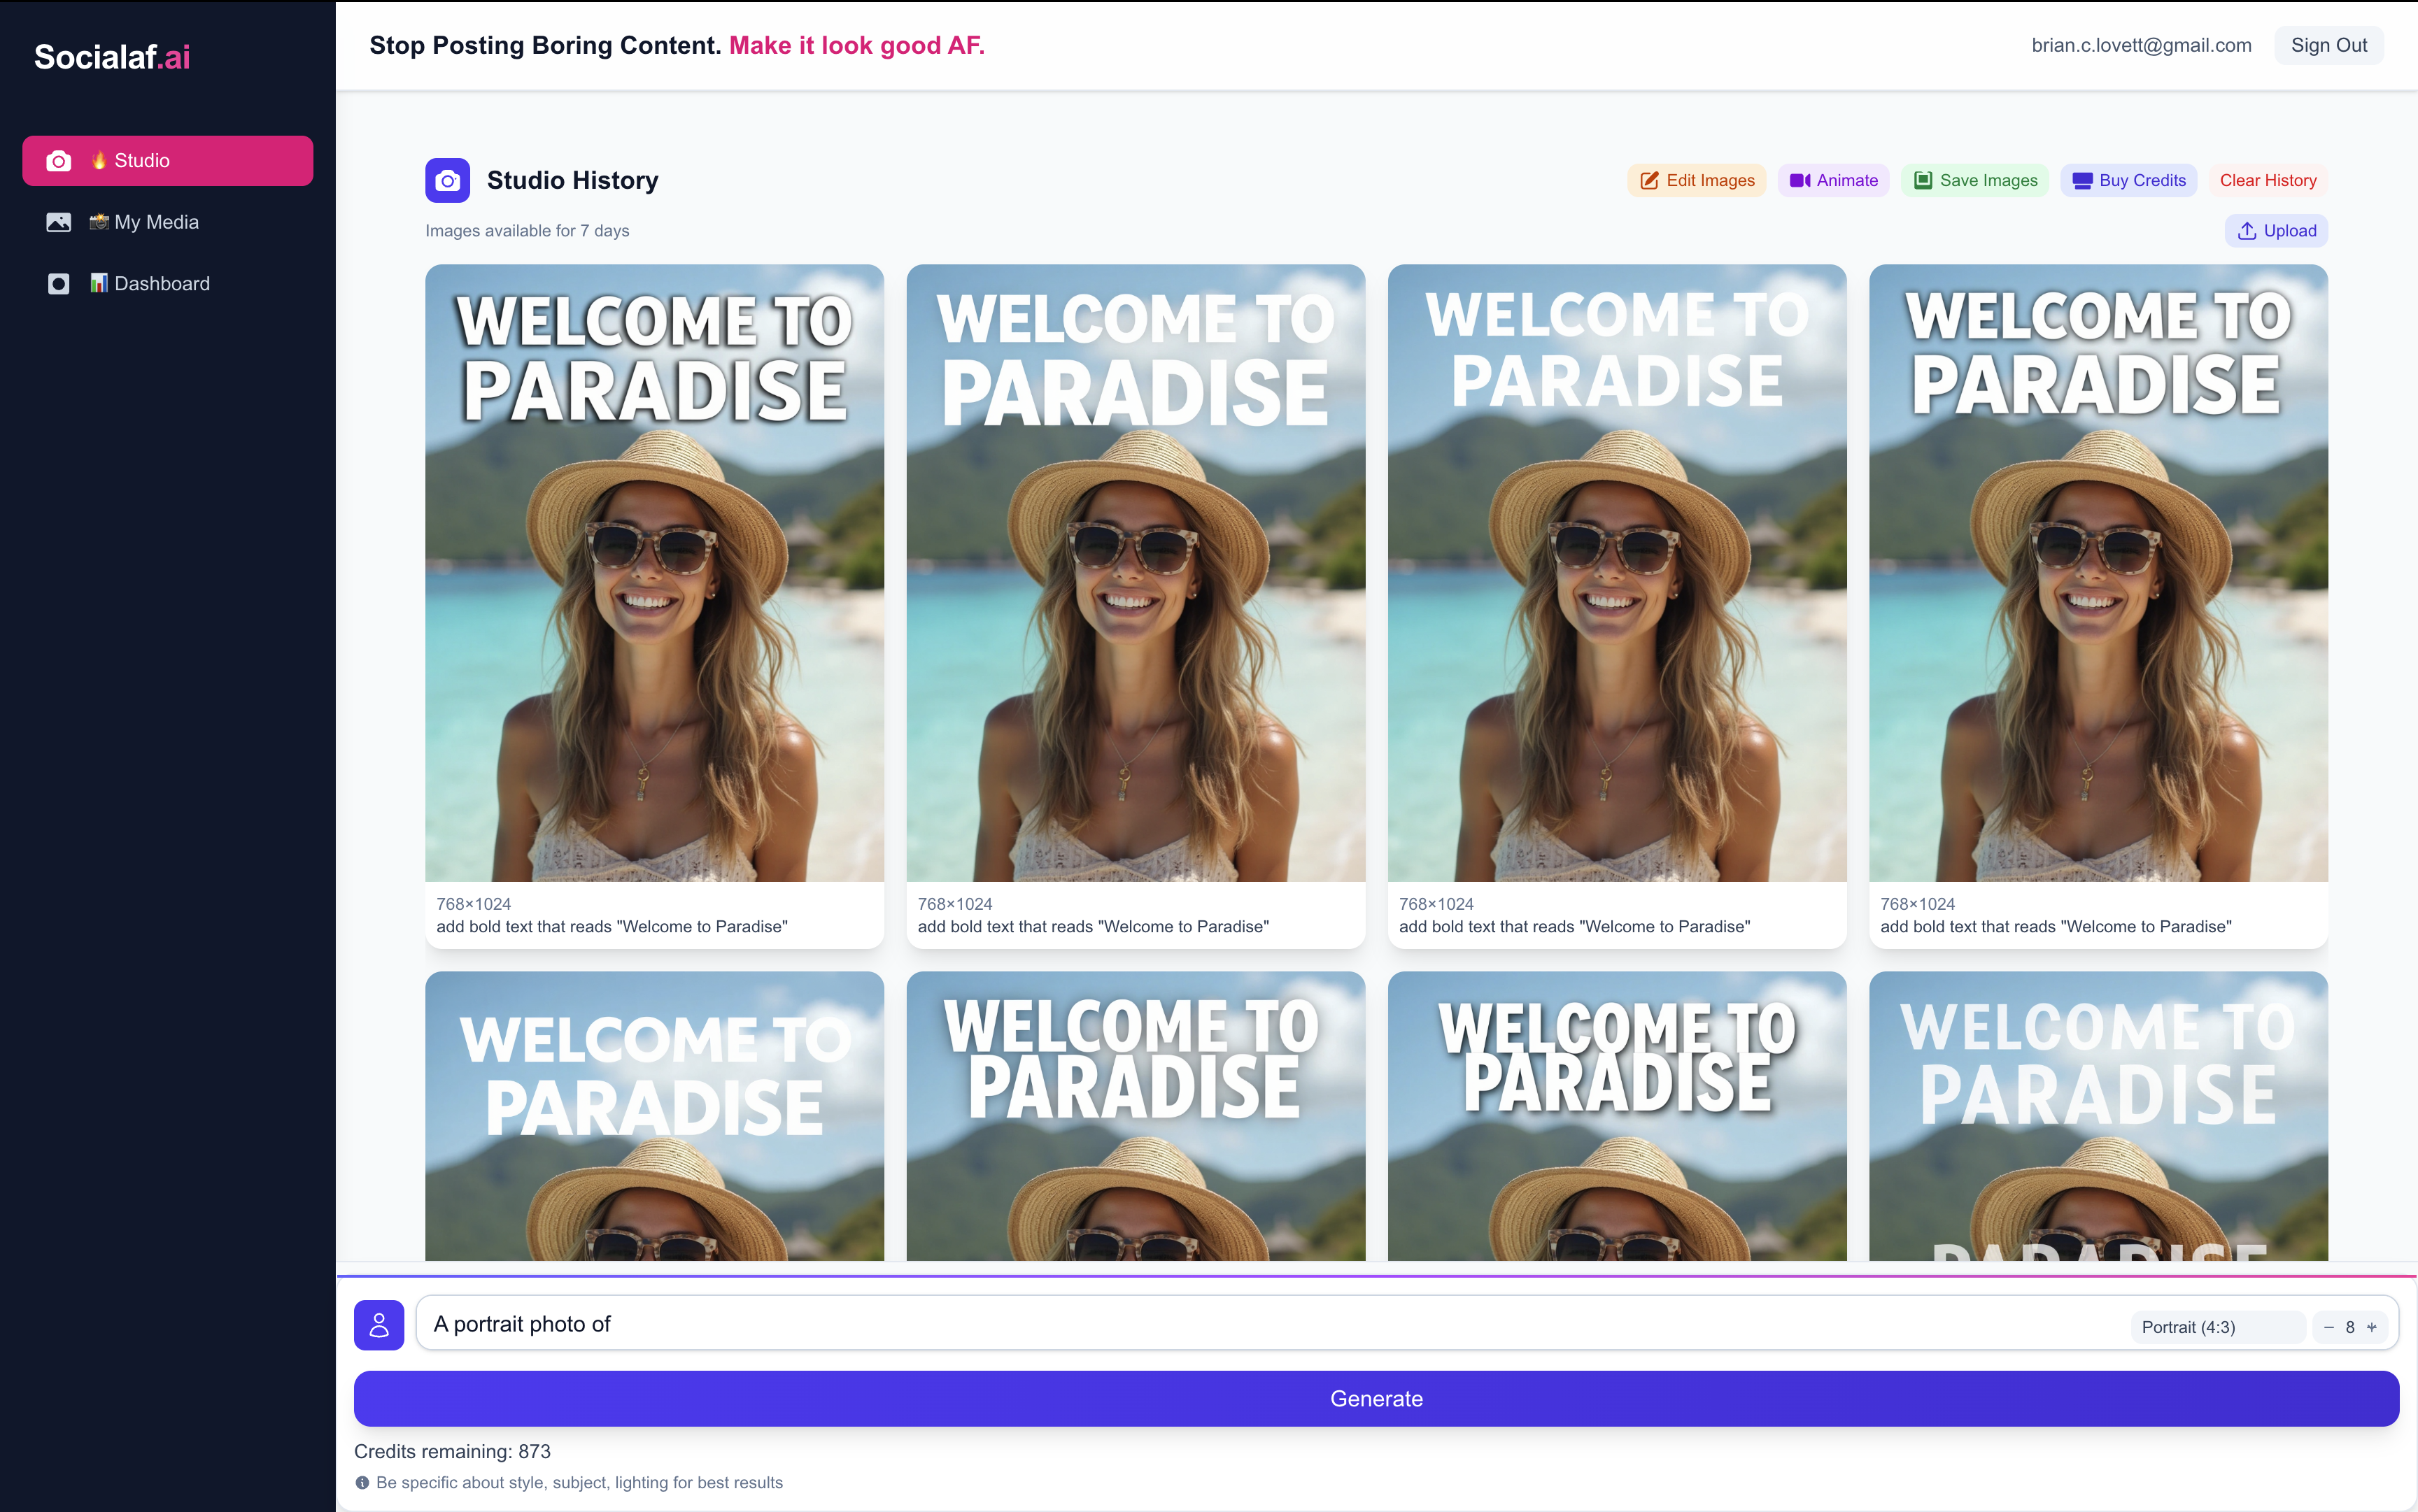
Task: Click the Edit Images button
Action: click(x=1697, y=180)
